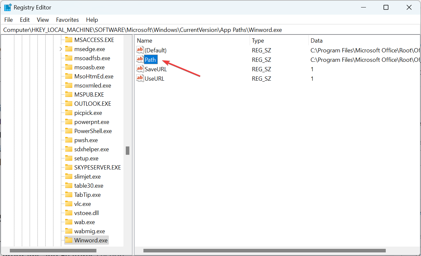The width and height of the screenshot is (421, 256).
Task: Open the Edit menu
Action: coord(25,20)
